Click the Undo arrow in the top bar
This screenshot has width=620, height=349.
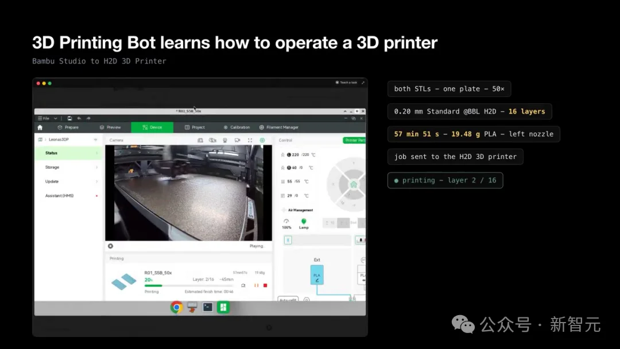pyautogui.click(x=79, y=118)
